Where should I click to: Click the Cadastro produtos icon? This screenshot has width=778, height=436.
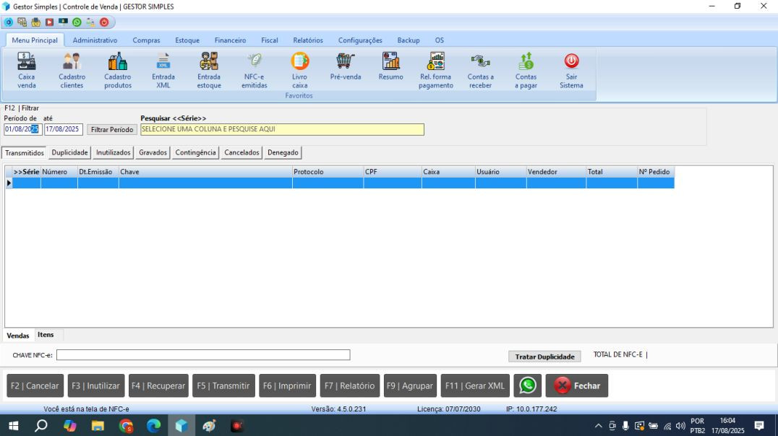118,63
